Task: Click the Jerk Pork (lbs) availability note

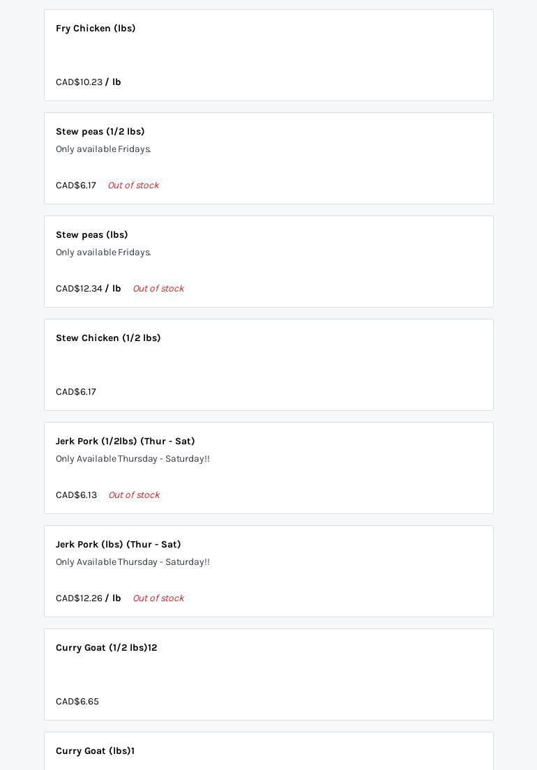Action: [133, 562]
